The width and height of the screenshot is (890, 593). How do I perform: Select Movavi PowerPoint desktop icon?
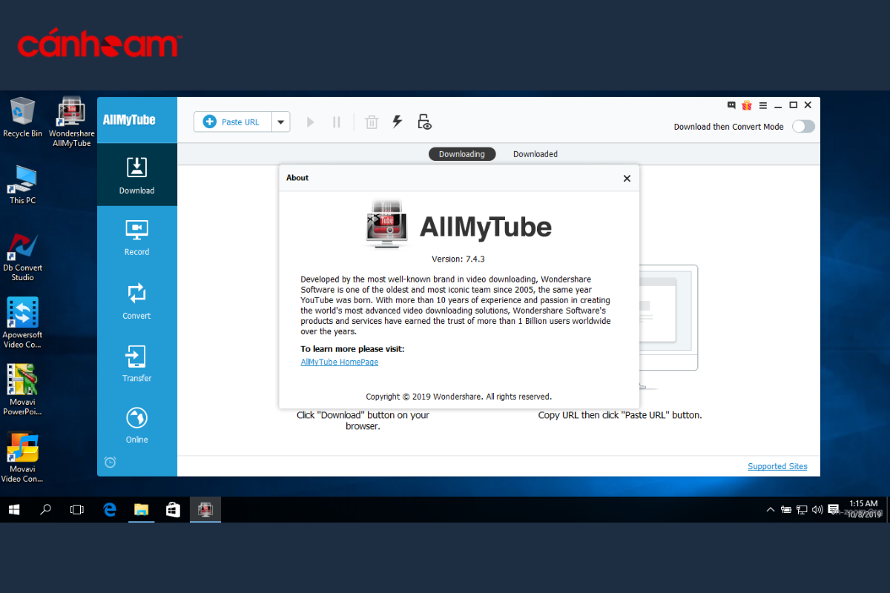pyautogui.click(x=22, y=390)
